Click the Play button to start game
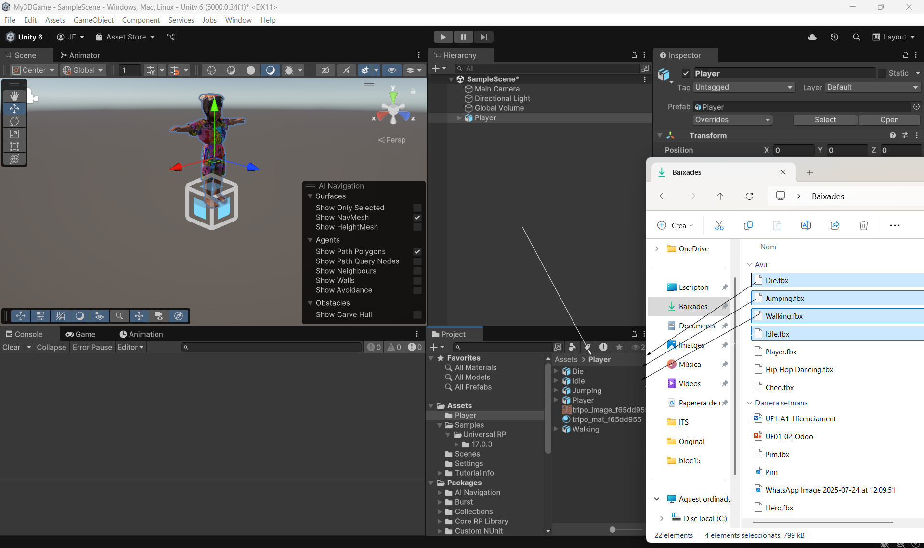The width and height of the screenshot is (924, 548). pyautogui.click(x=442, y=37)
